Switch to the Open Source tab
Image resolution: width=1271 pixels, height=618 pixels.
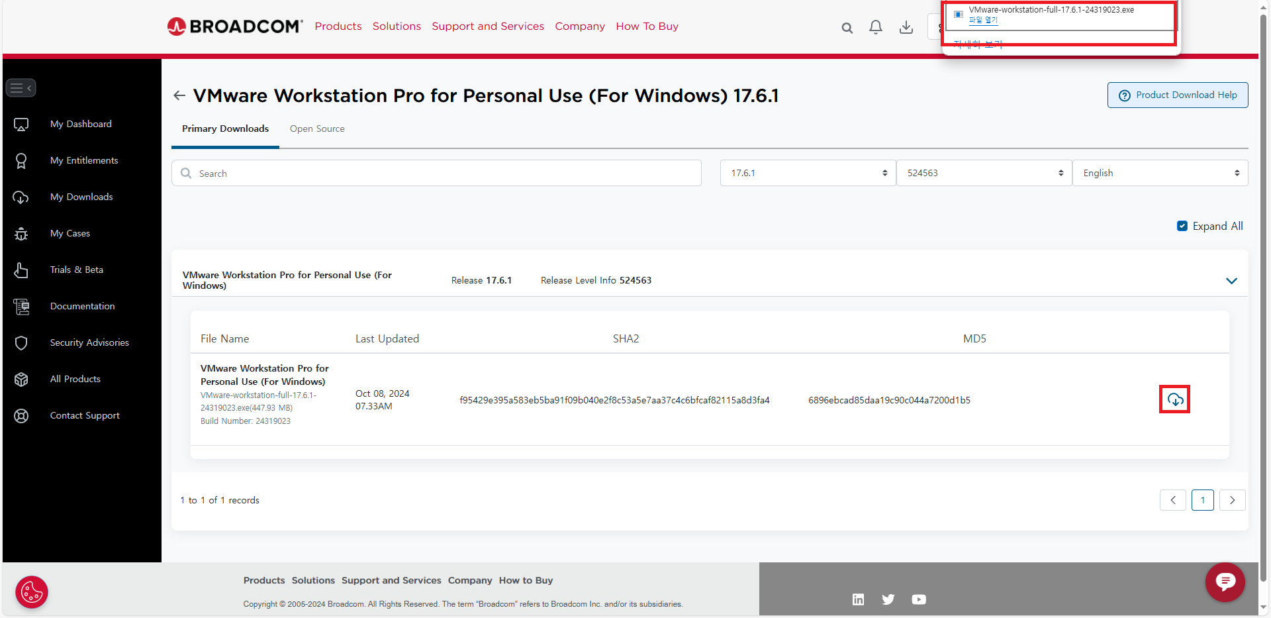tap(317, 129)
